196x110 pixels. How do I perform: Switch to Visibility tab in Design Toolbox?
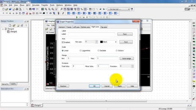(13, 84)
